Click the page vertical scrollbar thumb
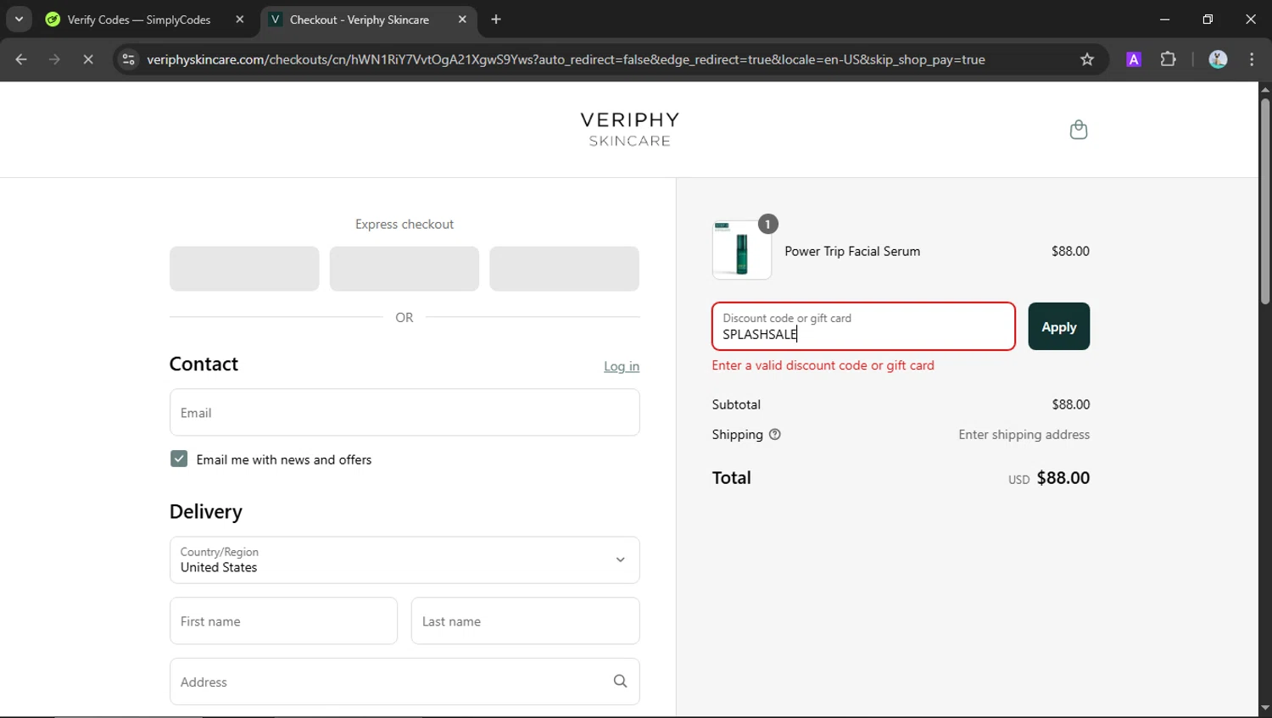The width and height of the screenshot is (1272, 718). click(1265, 201)
